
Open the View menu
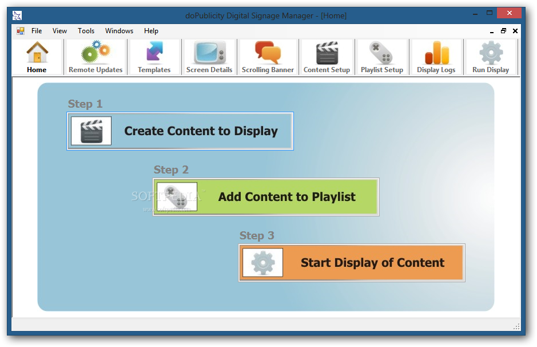[59, 31]
